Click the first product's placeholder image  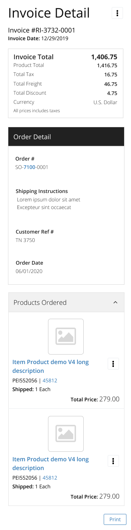pos(66,337)
